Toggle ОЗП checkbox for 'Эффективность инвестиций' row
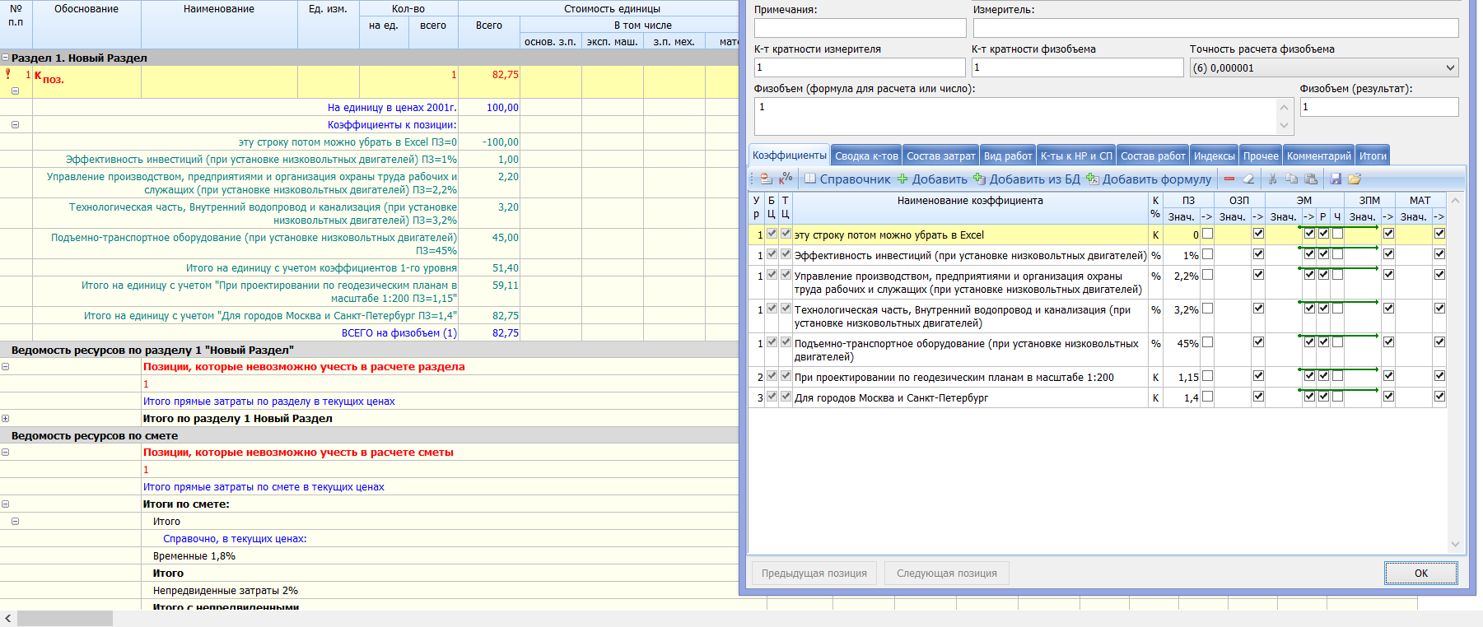 1258,254
